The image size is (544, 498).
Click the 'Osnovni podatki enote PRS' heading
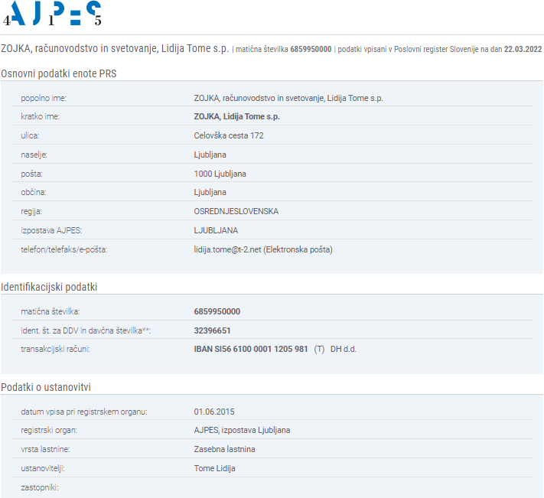tap(59, 73)
